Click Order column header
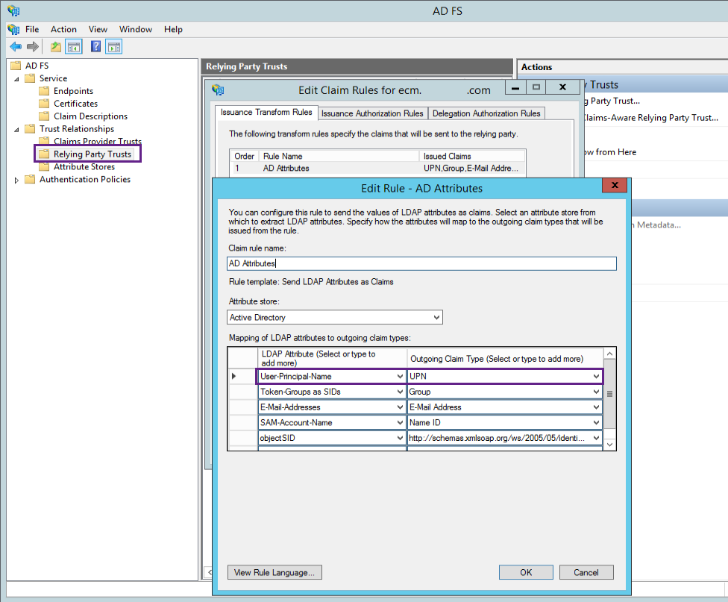 click(244, 156)
